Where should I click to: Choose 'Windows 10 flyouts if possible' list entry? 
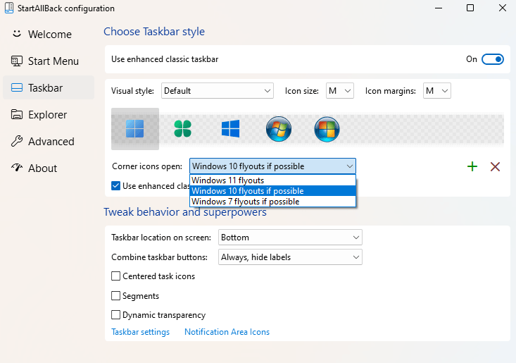(x=273, y=191)
